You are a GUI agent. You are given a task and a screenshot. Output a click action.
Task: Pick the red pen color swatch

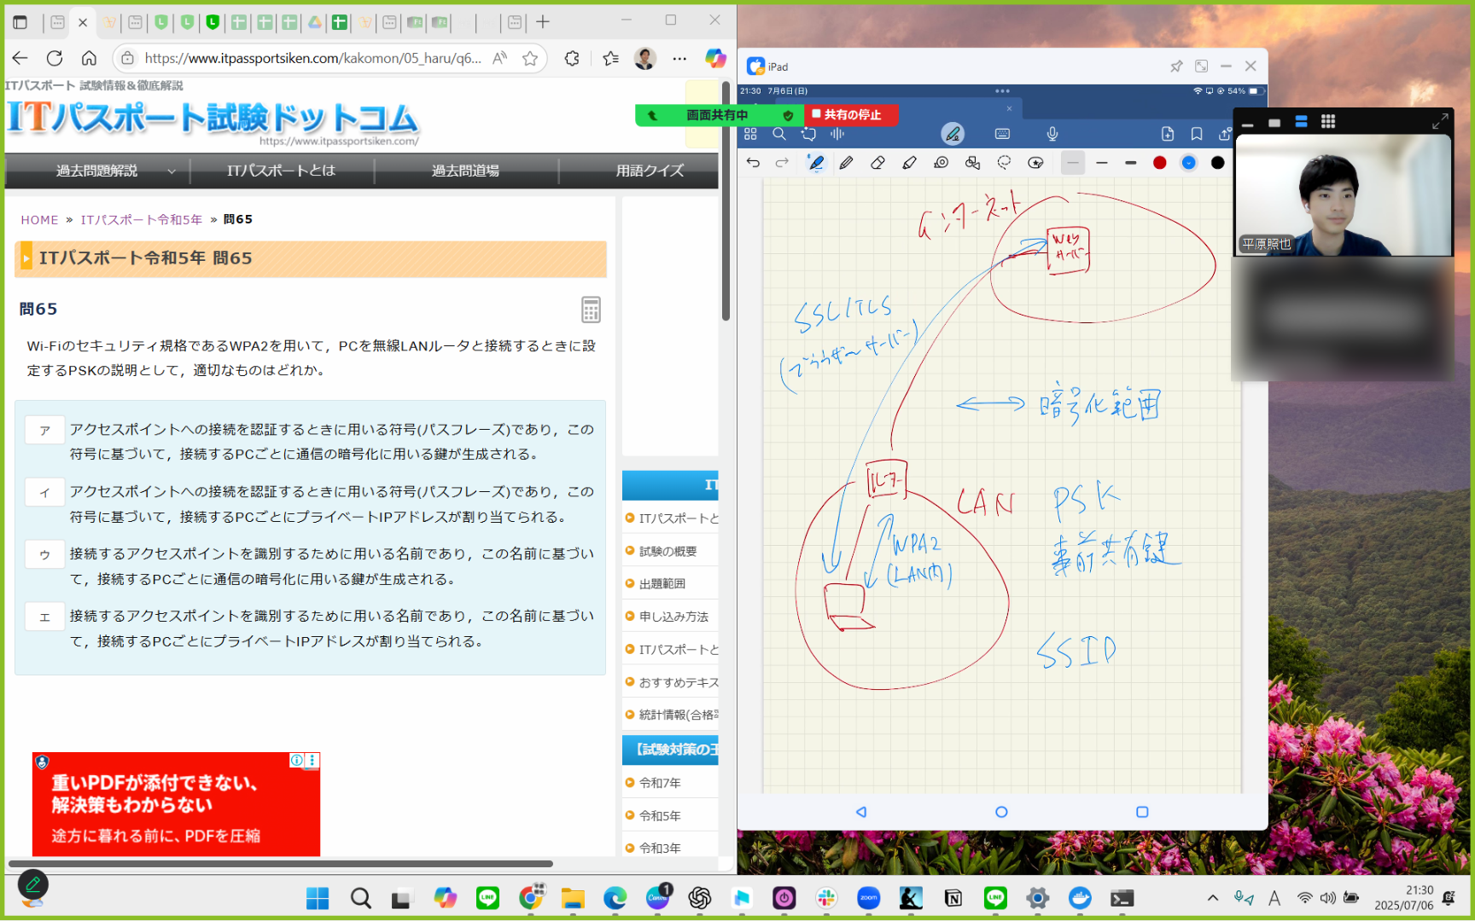point(1159,162)
